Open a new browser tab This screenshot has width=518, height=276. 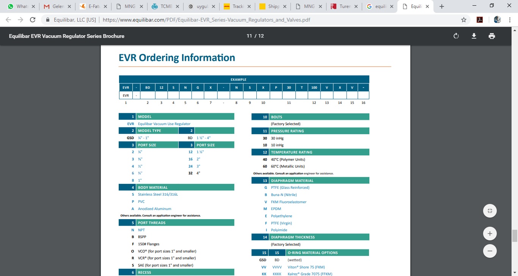pyautogui.click(x=441, y=6)
